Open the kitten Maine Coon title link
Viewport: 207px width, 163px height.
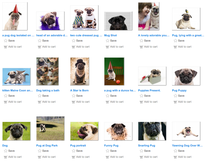coord(18,90)
